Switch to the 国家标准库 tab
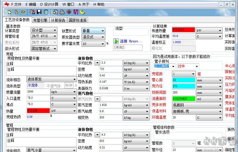 coord(78,20)
